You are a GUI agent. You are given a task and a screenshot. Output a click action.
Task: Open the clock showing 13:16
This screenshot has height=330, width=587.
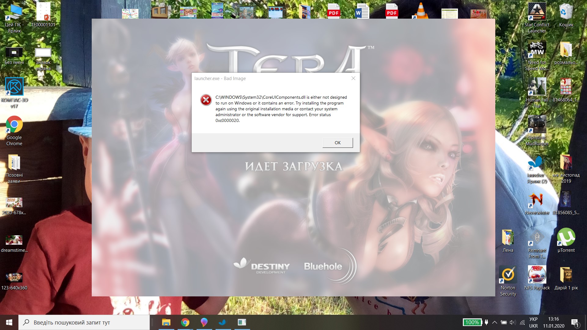click(554, 322)
